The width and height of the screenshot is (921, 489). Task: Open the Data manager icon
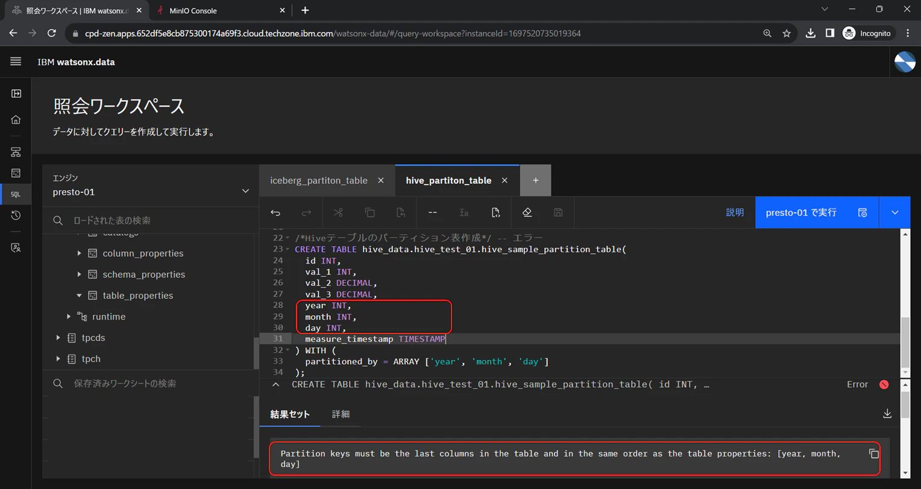(16, 173)
